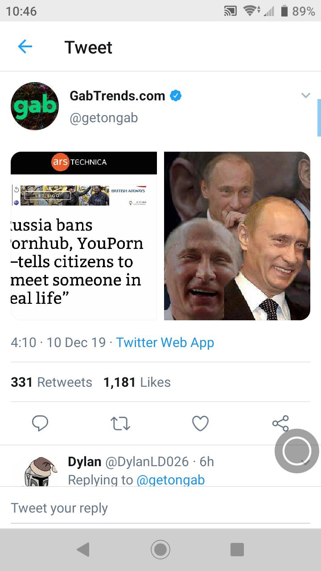
Task: View the 1,181 Likes list
Action: click(137, 382)
